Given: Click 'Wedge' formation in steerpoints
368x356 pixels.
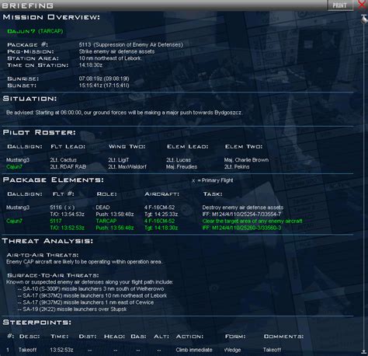Looking at the screenshot, I should point(232,350).
